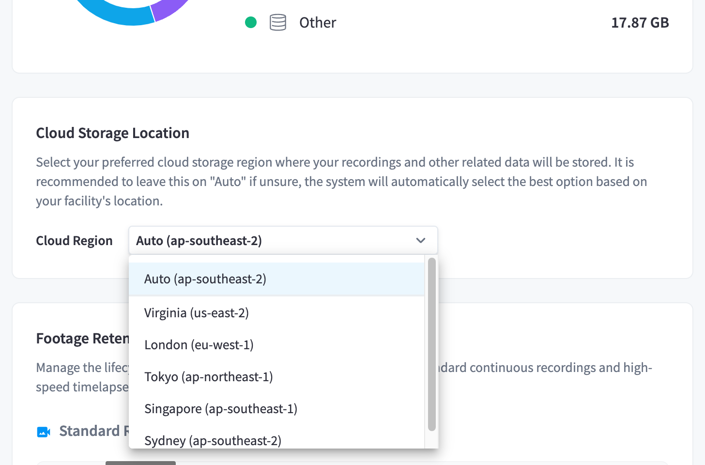Choose Virginia (us-east-2) region
705x465 pixels.
(276, 312)
